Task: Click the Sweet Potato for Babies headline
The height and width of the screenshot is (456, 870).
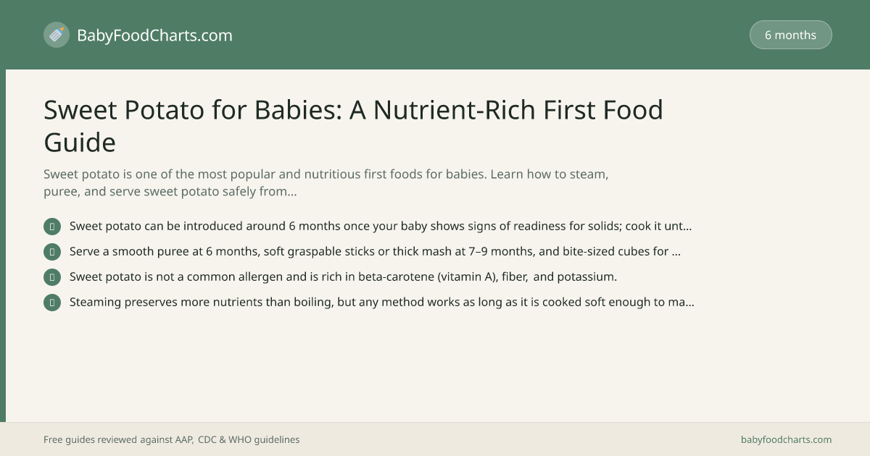Action: [x=354, y=125]
